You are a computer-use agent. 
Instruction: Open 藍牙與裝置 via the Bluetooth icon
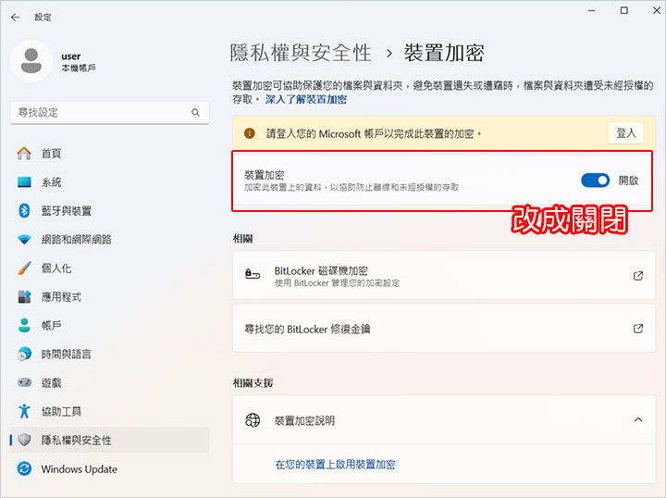24,211
